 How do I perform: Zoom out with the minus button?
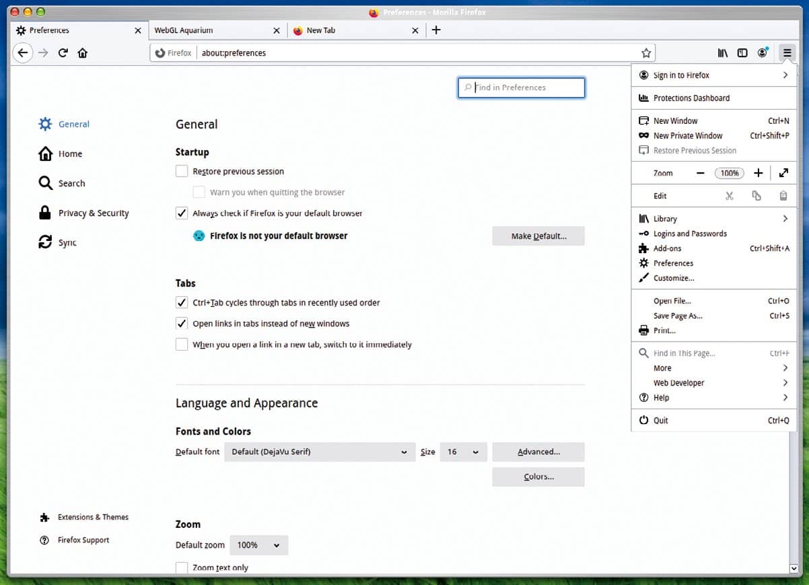tap(701, 173)
